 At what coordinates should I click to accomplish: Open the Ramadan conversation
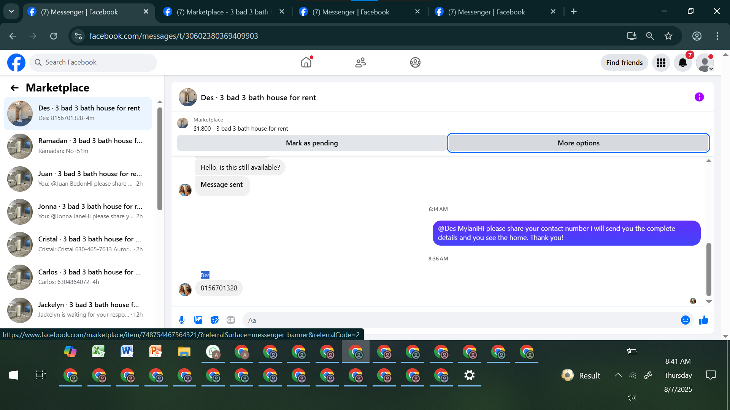coord(78,146)
